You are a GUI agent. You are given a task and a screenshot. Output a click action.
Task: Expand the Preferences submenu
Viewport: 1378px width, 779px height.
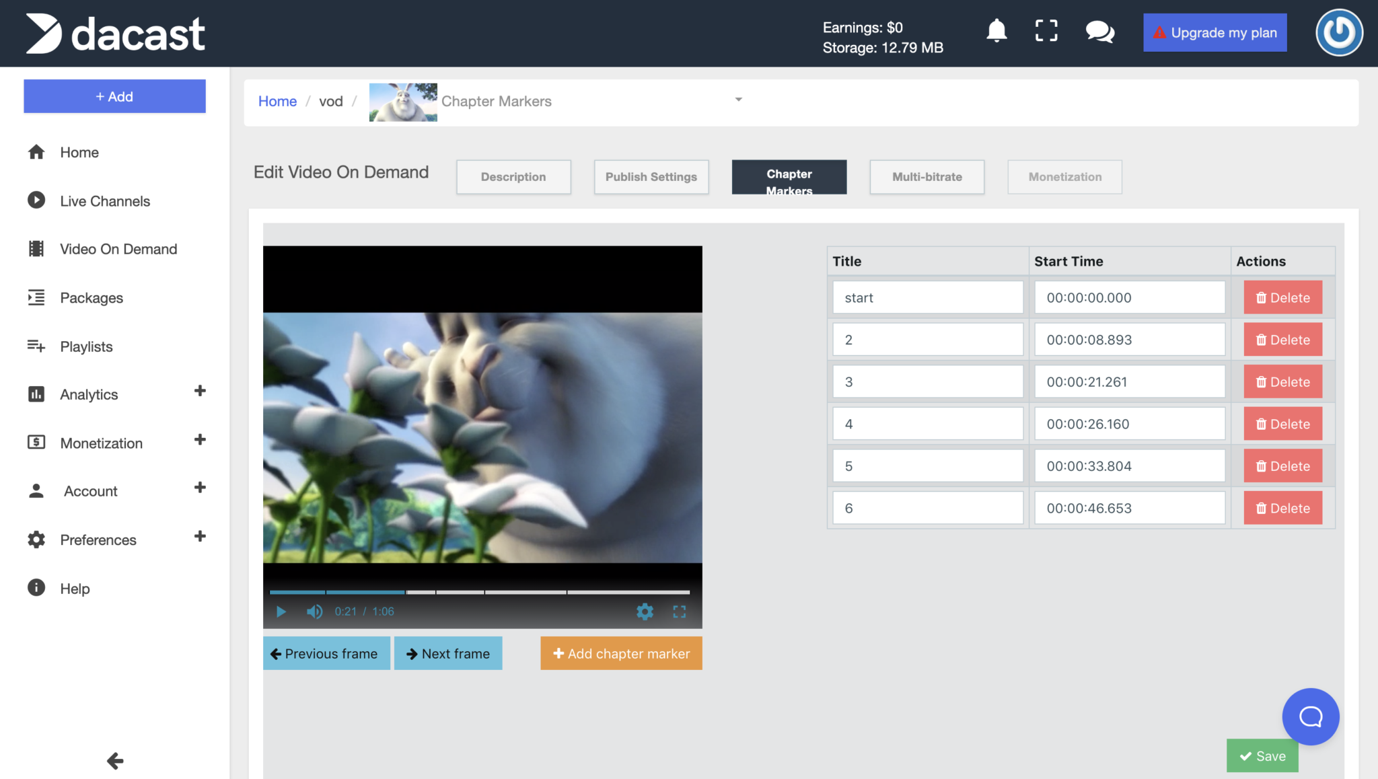200,536
